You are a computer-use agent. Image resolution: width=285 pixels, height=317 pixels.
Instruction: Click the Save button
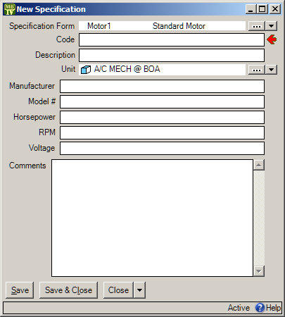[20, 290]
